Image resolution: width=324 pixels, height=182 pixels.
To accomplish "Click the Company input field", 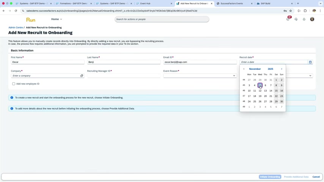I will [x=45, y=75].
